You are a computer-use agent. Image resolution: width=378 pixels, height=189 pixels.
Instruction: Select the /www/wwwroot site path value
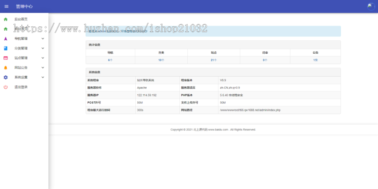(250, 110)
